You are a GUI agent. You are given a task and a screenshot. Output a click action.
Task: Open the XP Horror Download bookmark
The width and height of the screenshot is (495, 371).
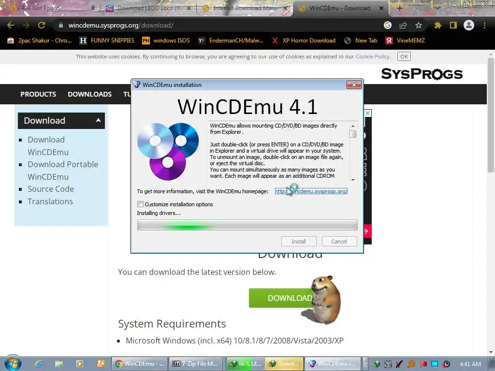(x=304, y=41)
